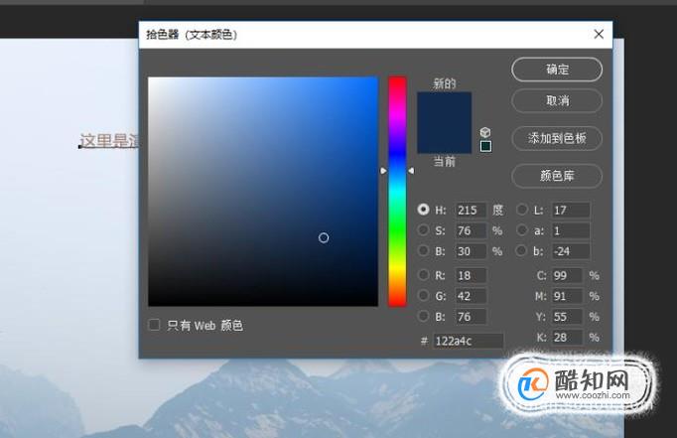Click the C field showing 99
This screenshot has height=438, width=677.
pyautogui.click(x=568, y=275)
